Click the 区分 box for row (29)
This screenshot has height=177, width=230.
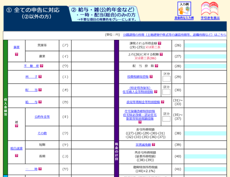[166, 79]
